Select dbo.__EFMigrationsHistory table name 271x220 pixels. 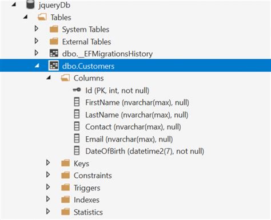pos(107,54)
